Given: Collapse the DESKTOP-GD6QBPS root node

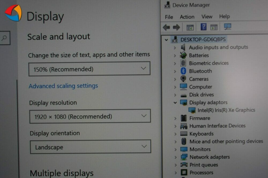Looking at the screenshot, I should pyautogui.click(x=166, y=40).
